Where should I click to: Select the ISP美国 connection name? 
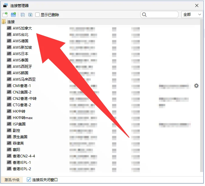(x=19, y=124)
